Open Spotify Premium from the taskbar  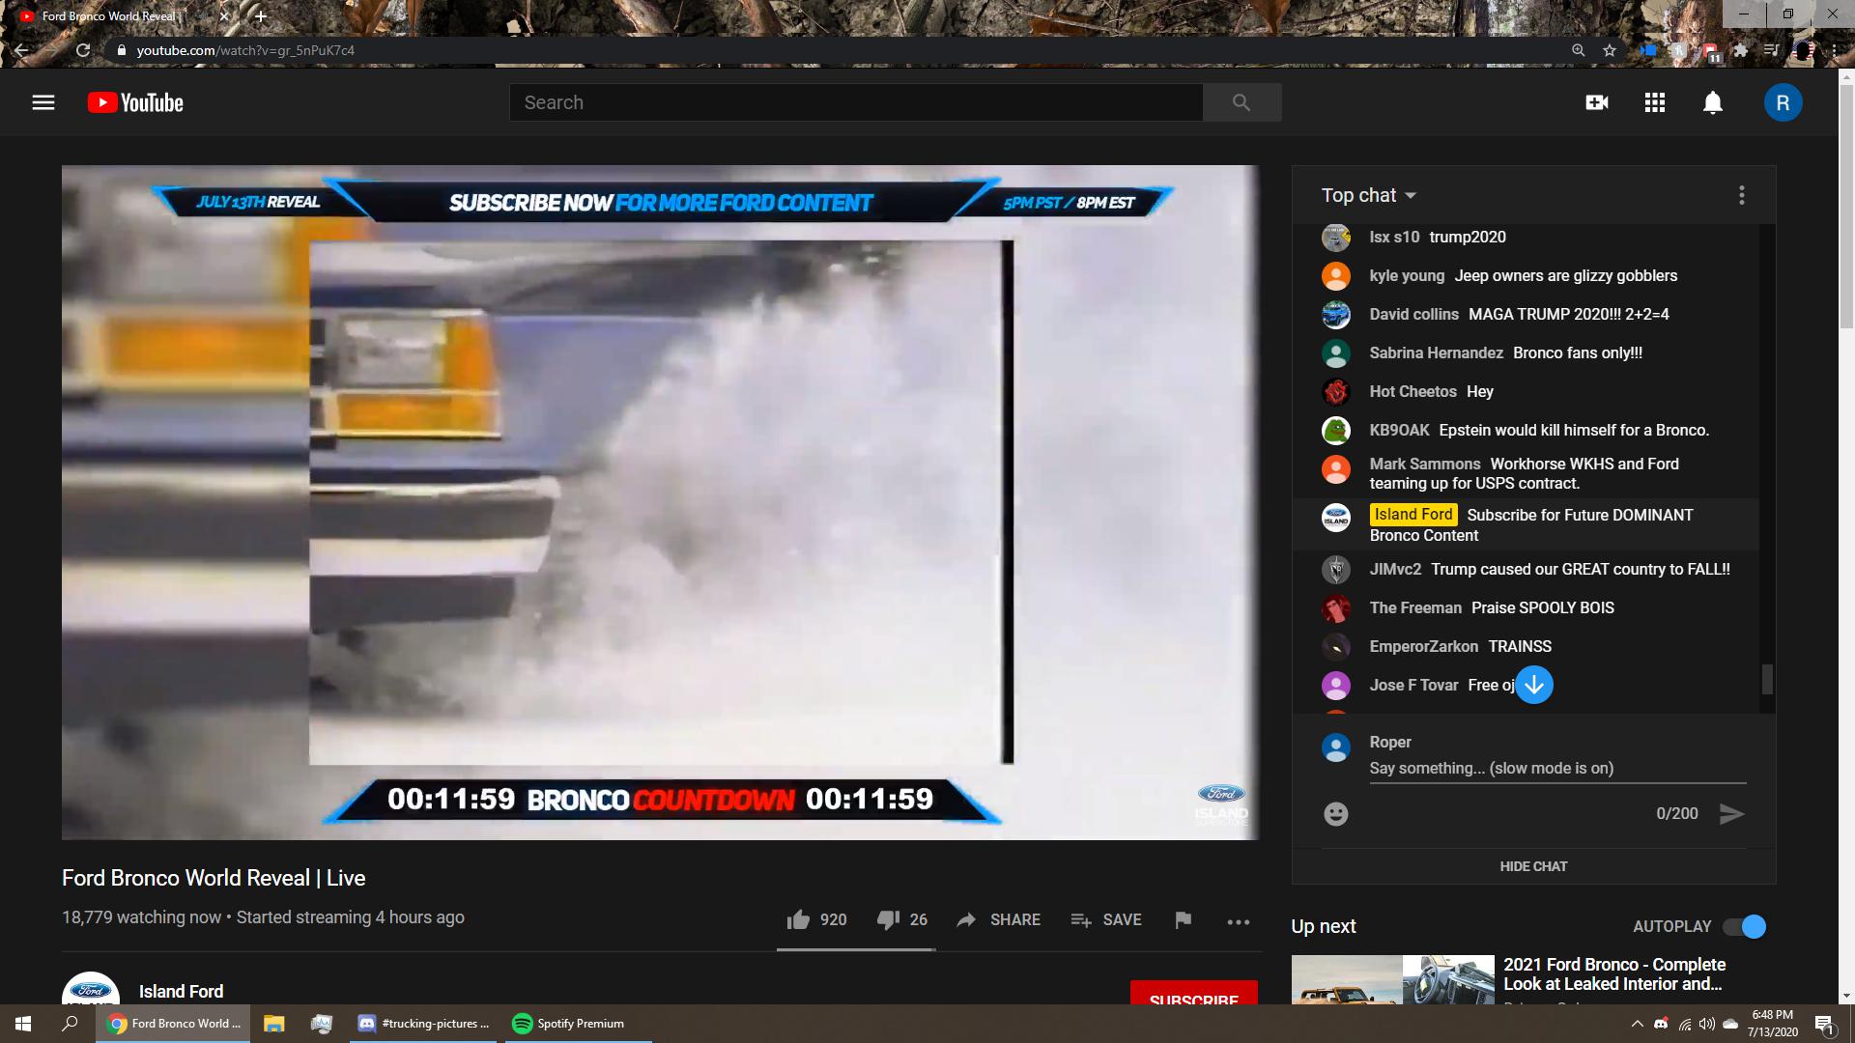point(569,1024)
